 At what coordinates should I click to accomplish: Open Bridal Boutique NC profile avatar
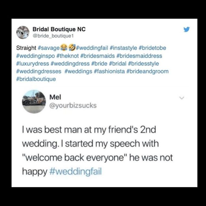click(23, 32)
